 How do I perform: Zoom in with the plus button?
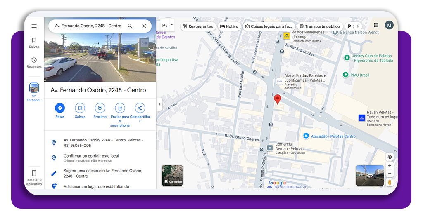tap(390, 166)
